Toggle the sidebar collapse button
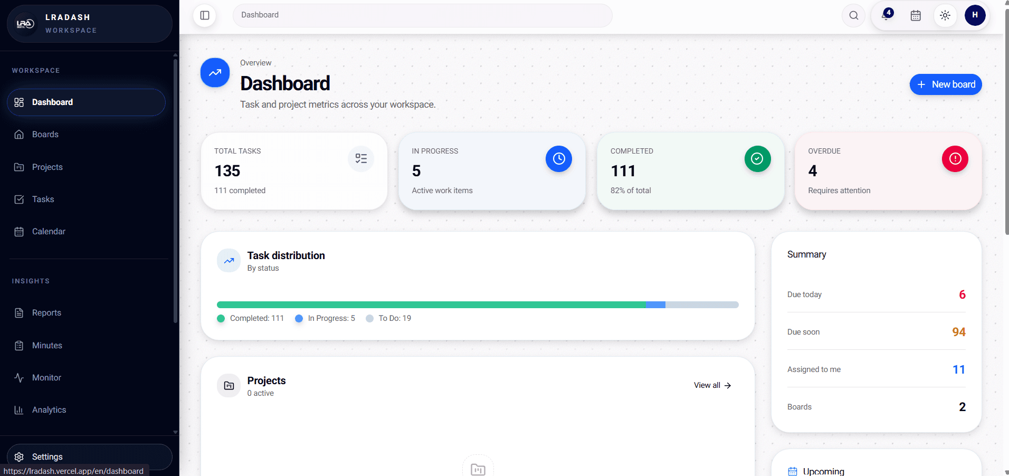 pyautogui.click(x=205, y=15)
